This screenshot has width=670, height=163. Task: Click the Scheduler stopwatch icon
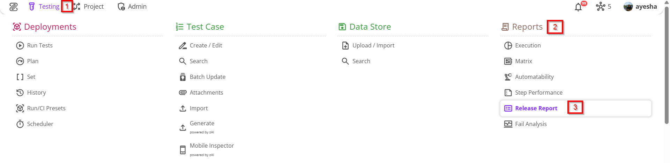tap(20, 124)
